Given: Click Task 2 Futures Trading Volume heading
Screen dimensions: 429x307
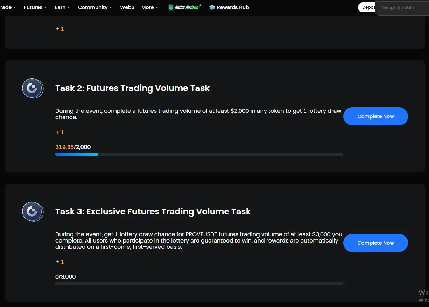Looking at the screenshot, I should (x=132, y=88).
